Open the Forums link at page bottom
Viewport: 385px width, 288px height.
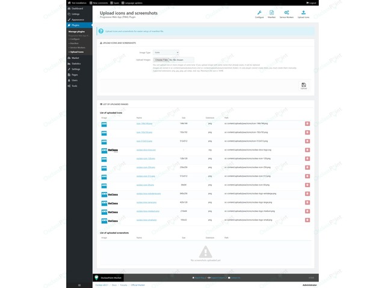tap(124, 285)
